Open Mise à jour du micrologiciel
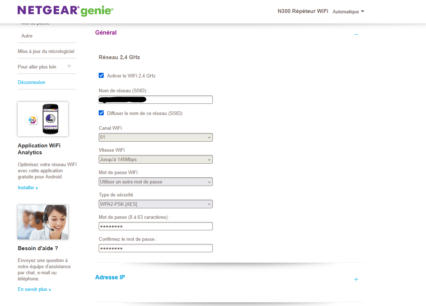Screen dimensions: 426x306 click(46, 52)
